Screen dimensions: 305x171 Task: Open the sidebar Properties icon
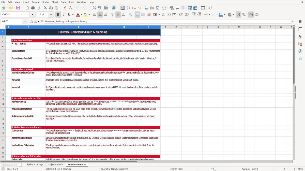click(300, 29)
